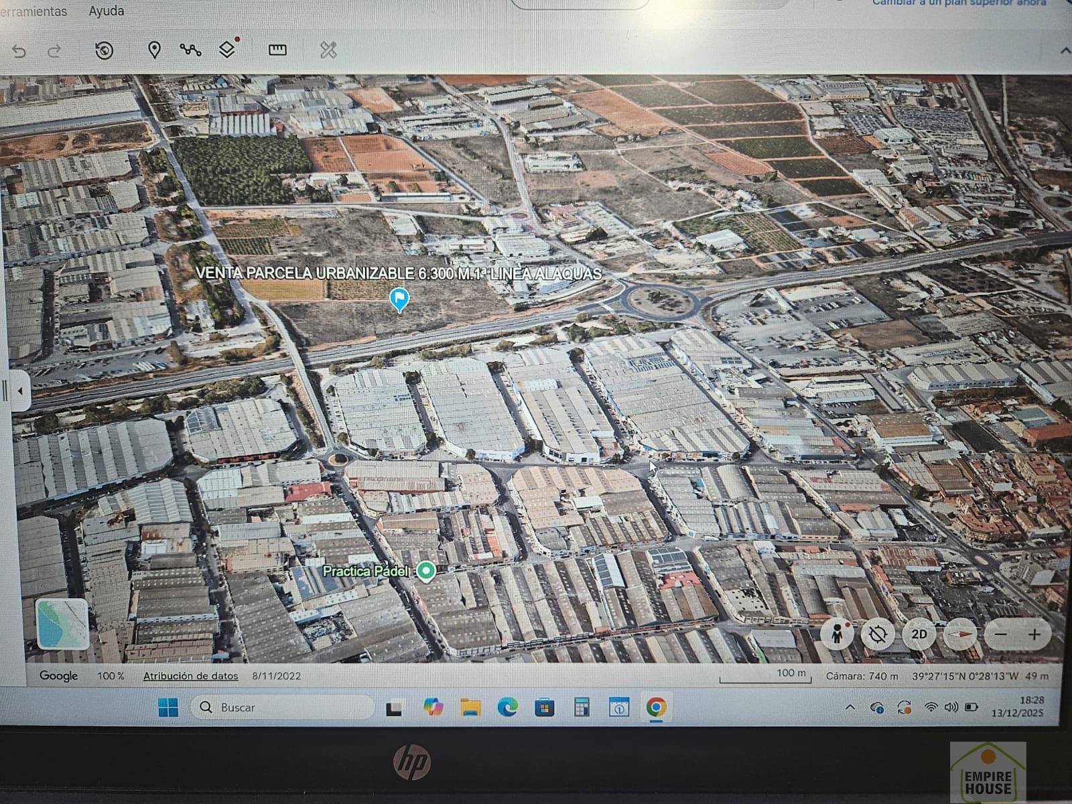Viewport: 1072px width, 804px height.
Task: Click the zoom in plus button
Action: point(1034,634)
